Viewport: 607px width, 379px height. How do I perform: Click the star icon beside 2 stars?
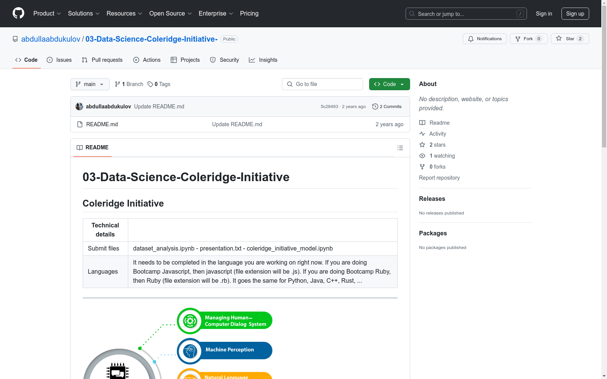click(x=422, y=145)
